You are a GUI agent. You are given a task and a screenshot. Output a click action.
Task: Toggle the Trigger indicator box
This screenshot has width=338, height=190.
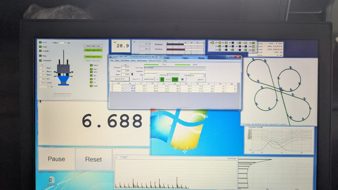(x=91, y=86)
